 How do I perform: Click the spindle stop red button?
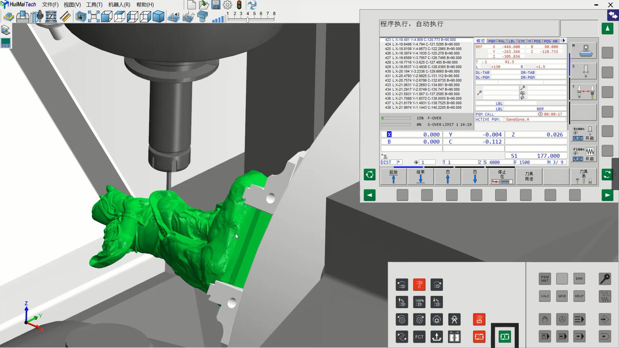pos(419,285)
